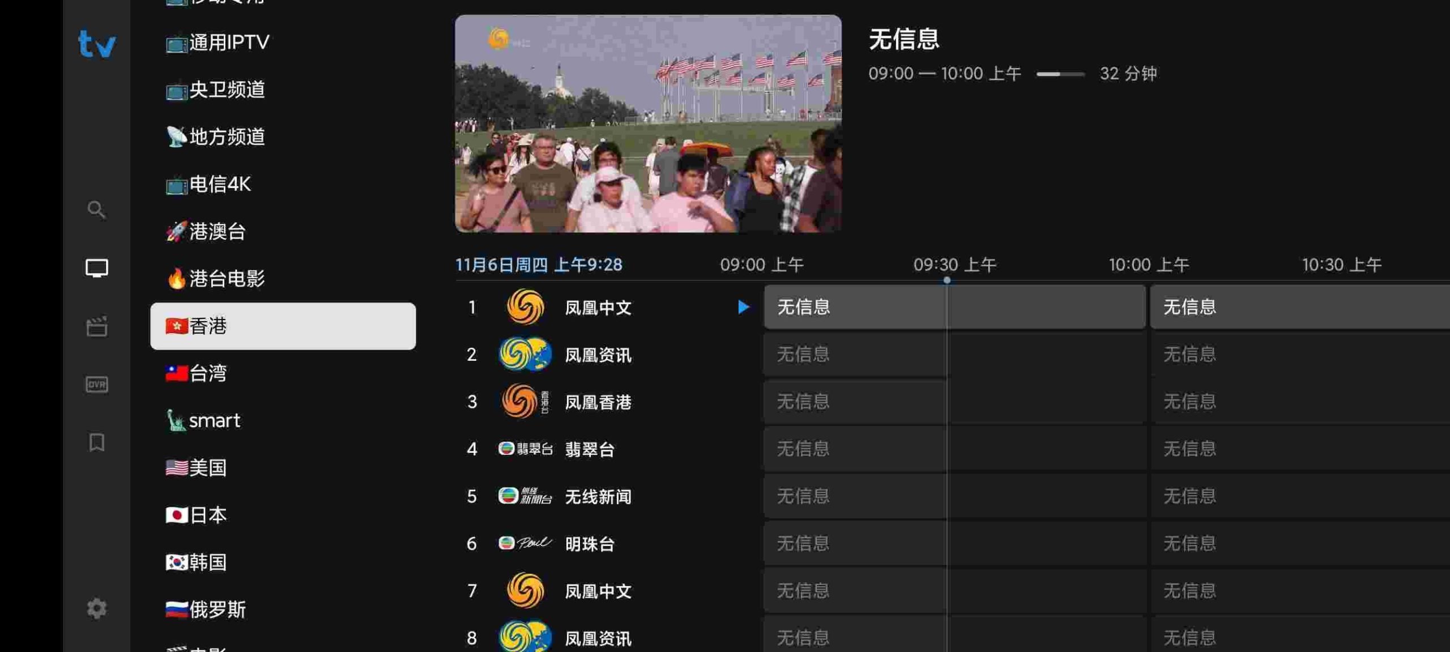
Task: Click the blue tv logo
Action: point(97,44)
